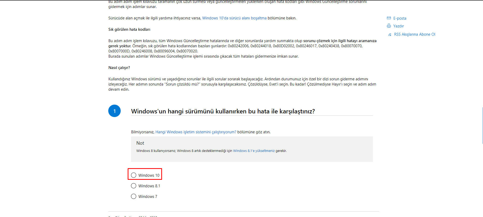Screen dimensions: 483x217
Task: Click the envelope icon beside E-posta
Action: click(x=389, y=18)
